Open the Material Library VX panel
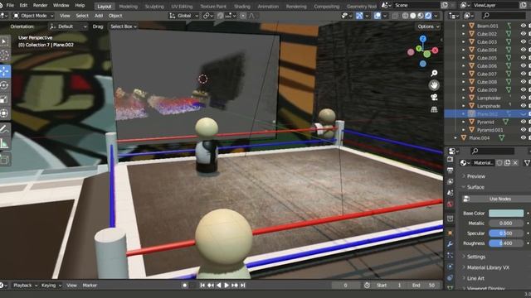 (x=488, y=267)
